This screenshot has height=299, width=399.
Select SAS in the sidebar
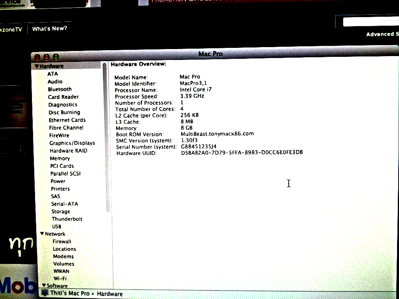tap(55, 196)
